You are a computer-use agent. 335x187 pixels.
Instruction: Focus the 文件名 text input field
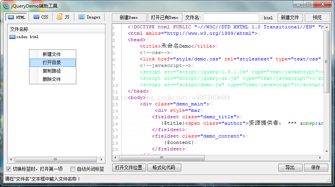pos(231,17)
